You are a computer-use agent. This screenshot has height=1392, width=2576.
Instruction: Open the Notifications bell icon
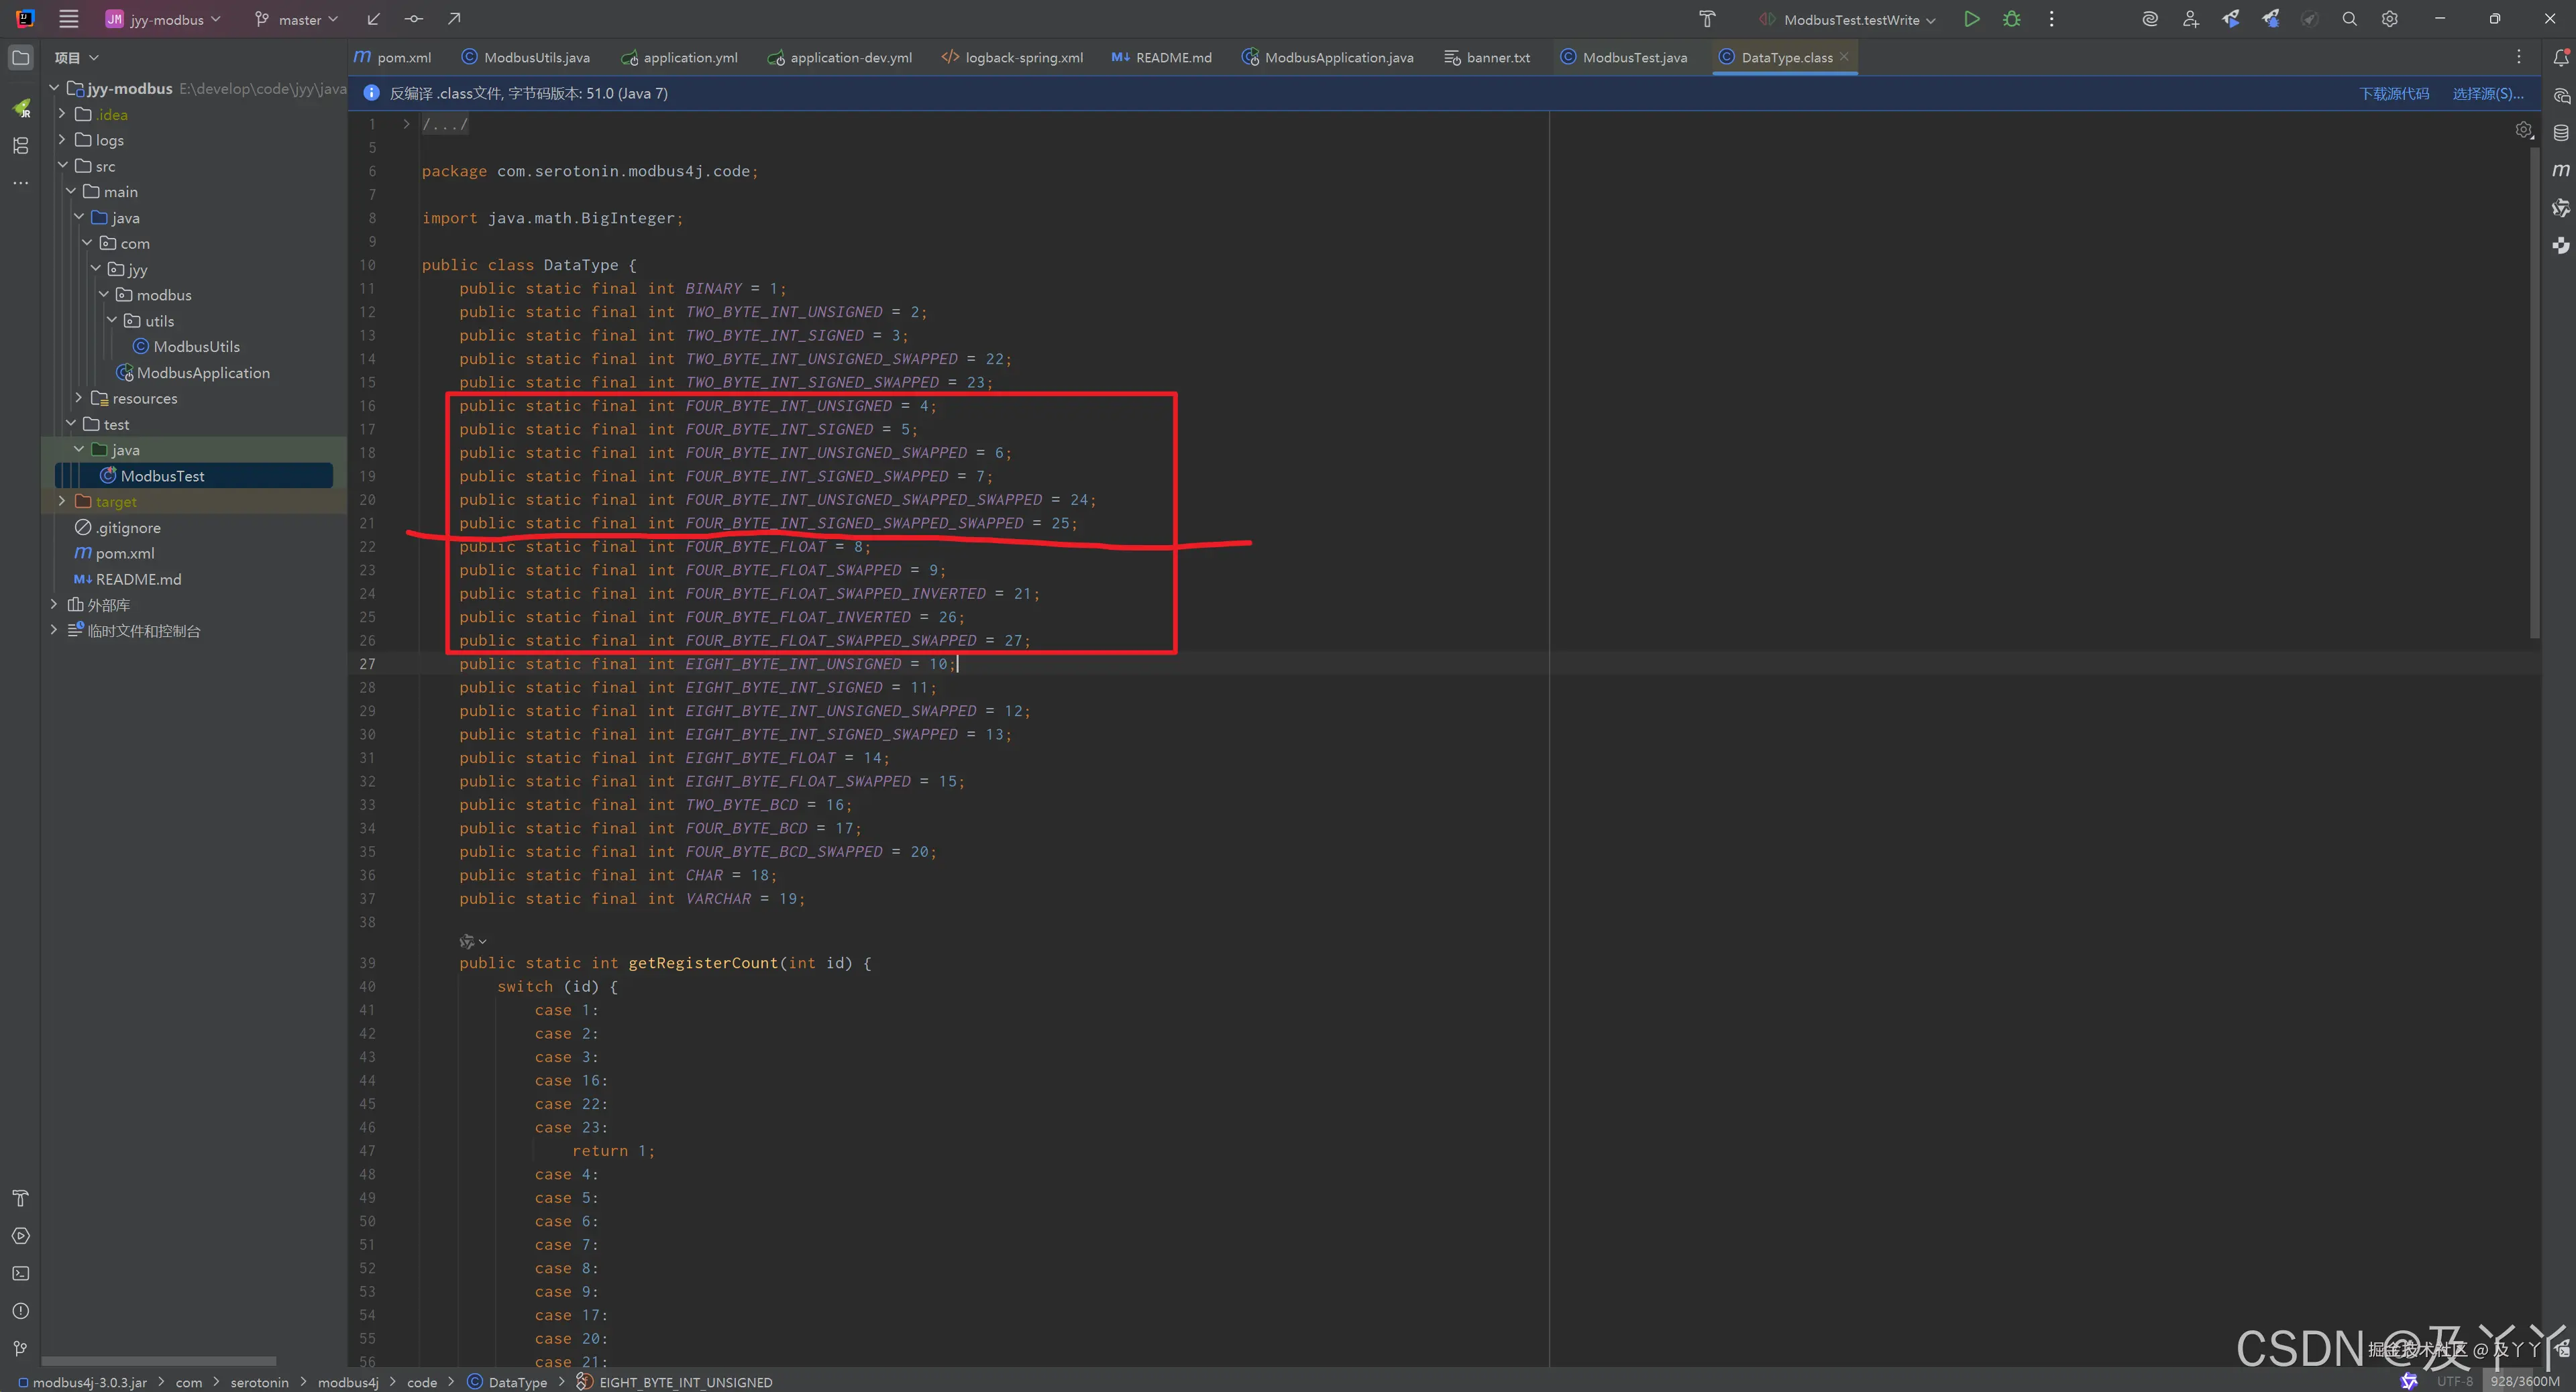[2560, 58]
